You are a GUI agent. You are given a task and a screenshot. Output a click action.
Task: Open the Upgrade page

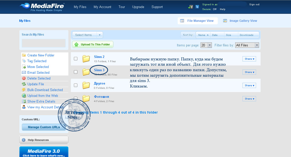(138, 7)
